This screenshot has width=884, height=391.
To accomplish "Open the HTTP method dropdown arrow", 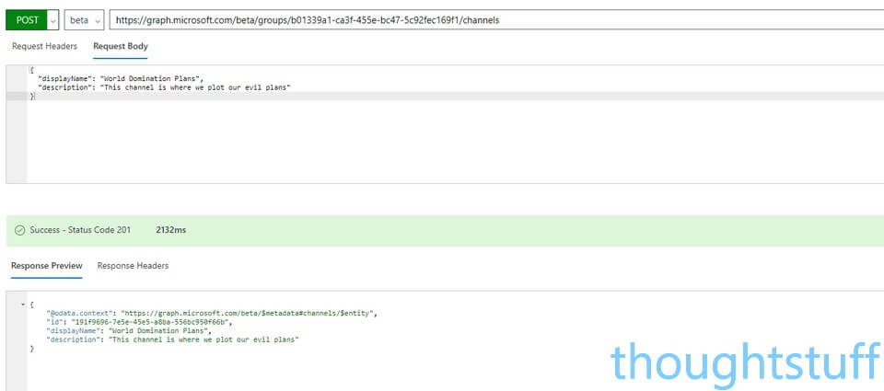I will tap(53, 20).
